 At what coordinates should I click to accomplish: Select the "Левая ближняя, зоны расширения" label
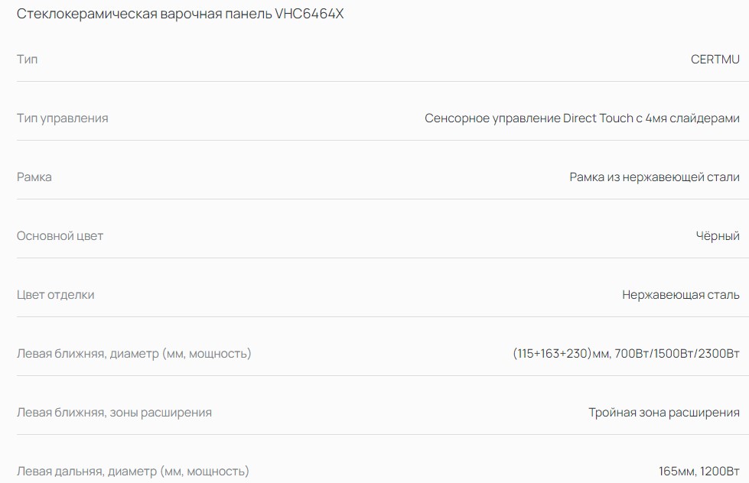coord(114,413)
